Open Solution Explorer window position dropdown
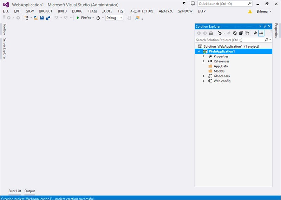Image resolution: width=281 pixels, height=200 pixels. click(x=260, y=27)
